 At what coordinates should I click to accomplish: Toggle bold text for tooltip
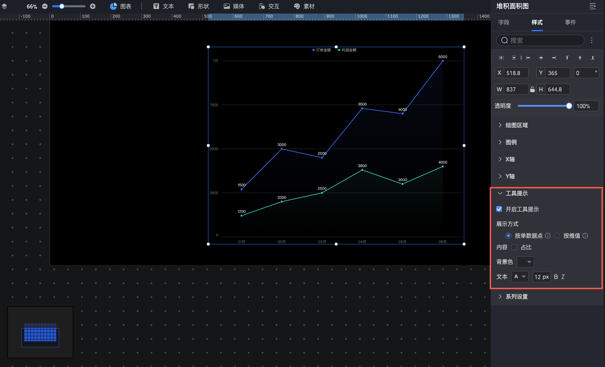(x=556, y=277)
